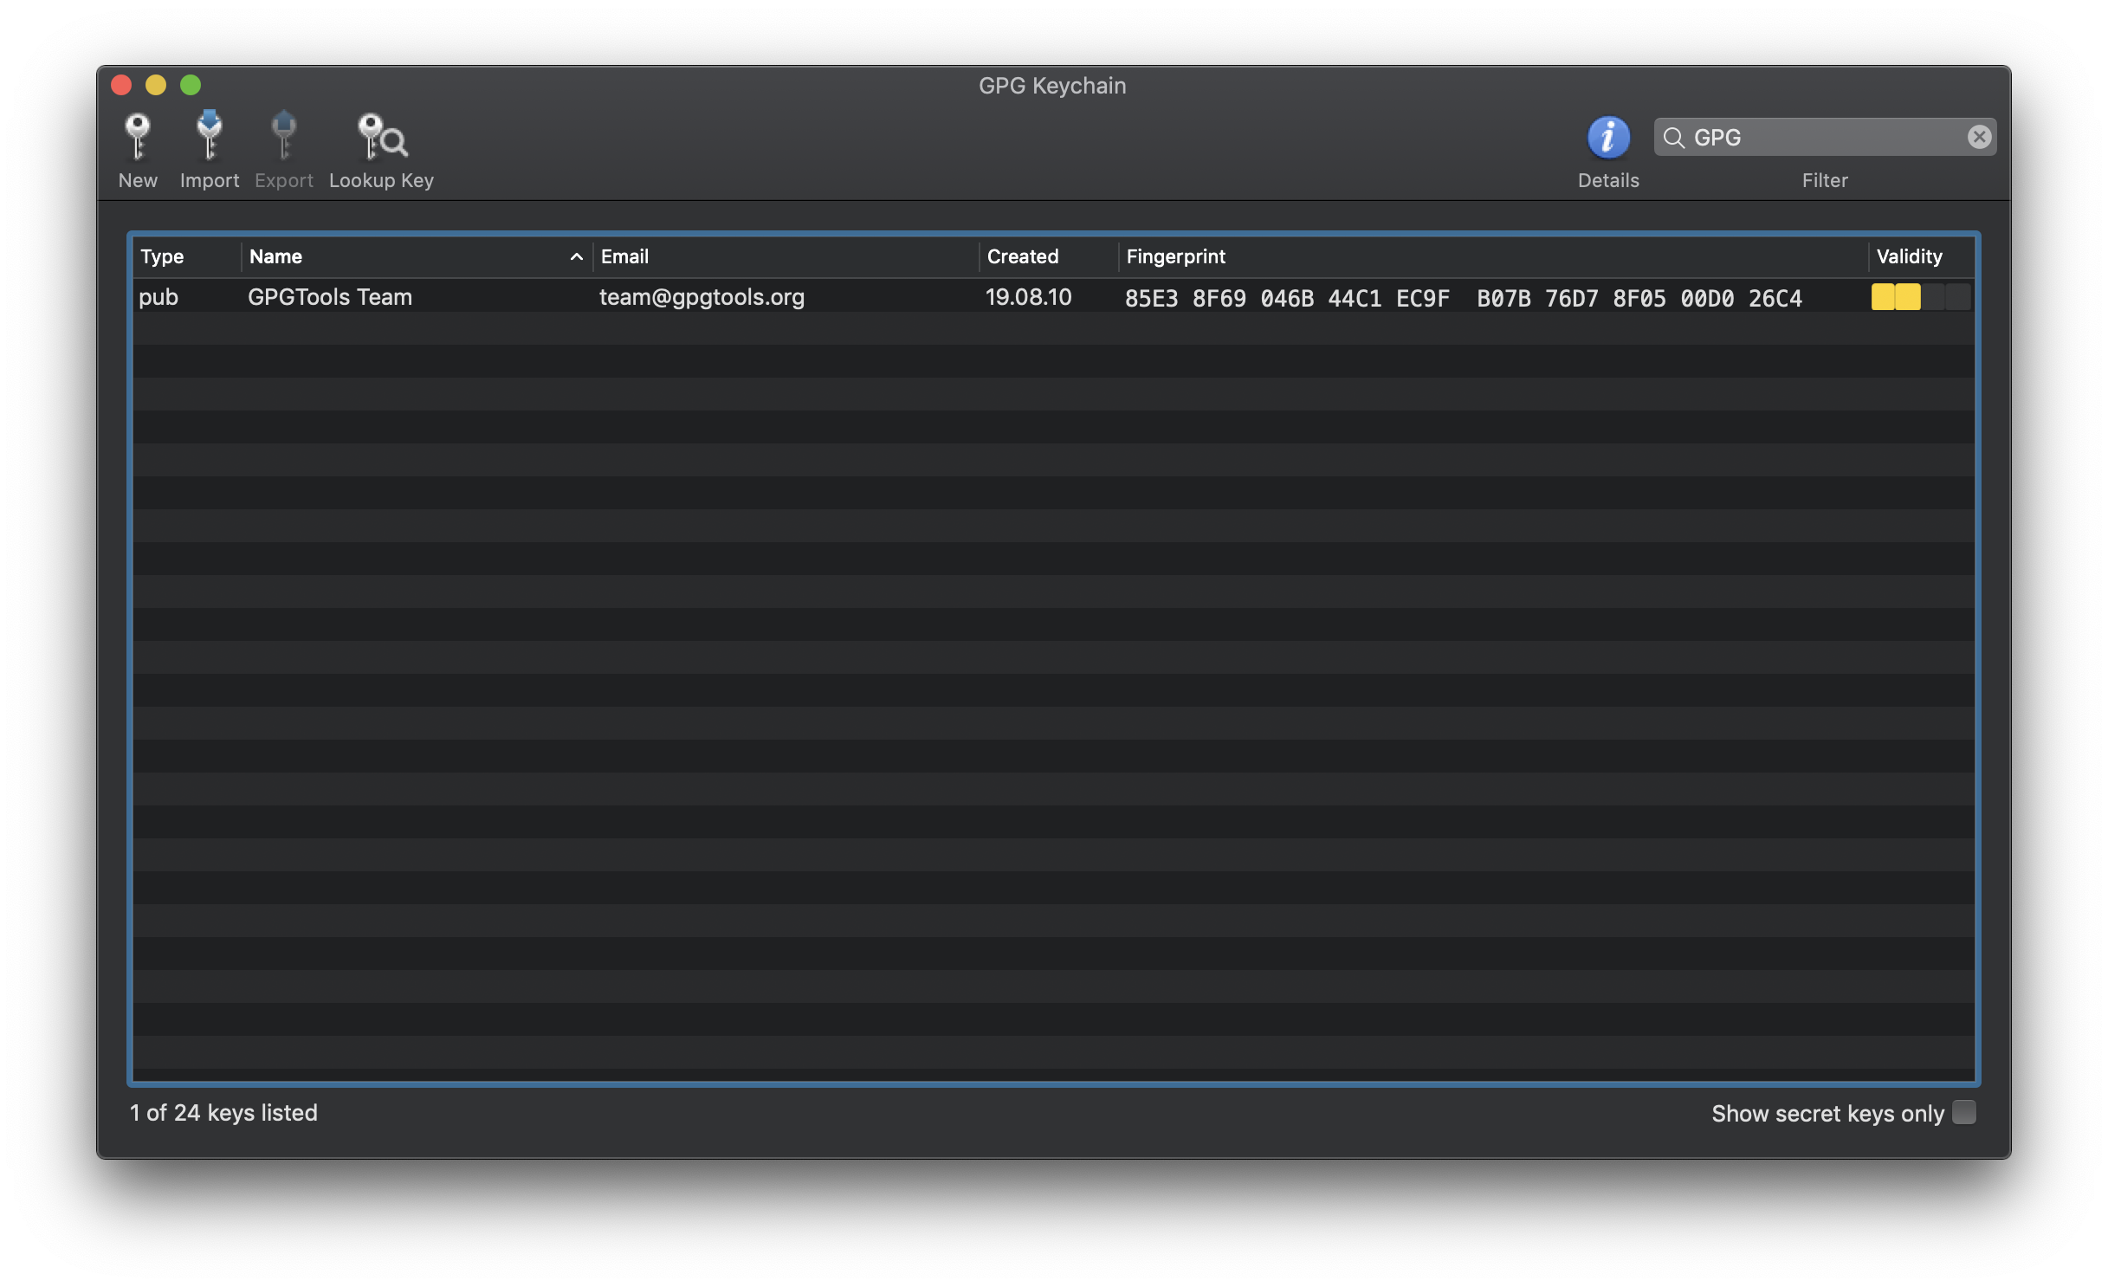This screenshot has width=2108, height=1287.
Task: Show key Details info panel
Action: 1607,138
